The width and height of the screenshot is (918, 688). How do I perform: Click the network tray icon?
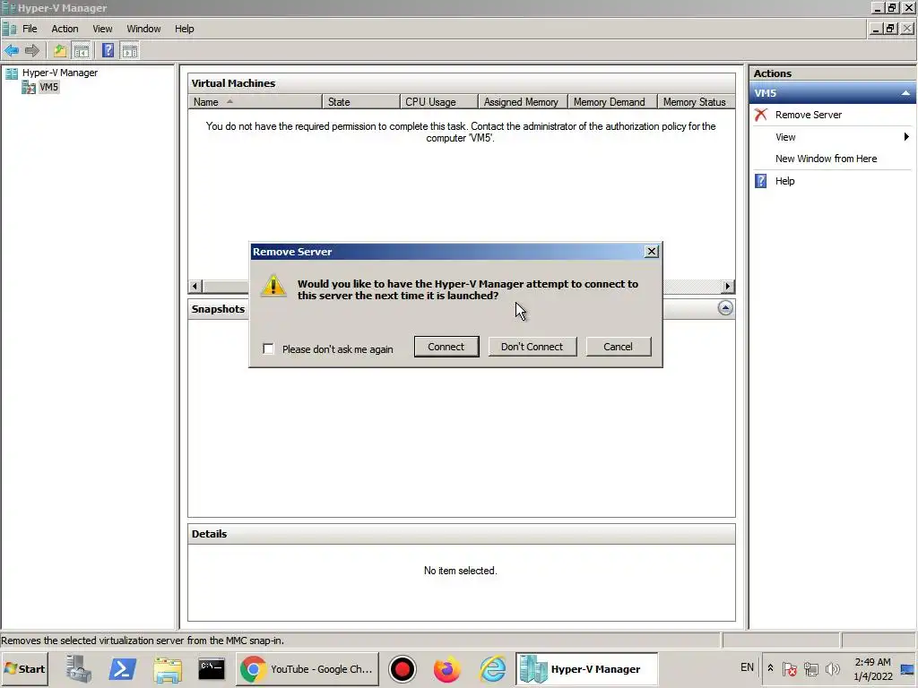point(810,668)
